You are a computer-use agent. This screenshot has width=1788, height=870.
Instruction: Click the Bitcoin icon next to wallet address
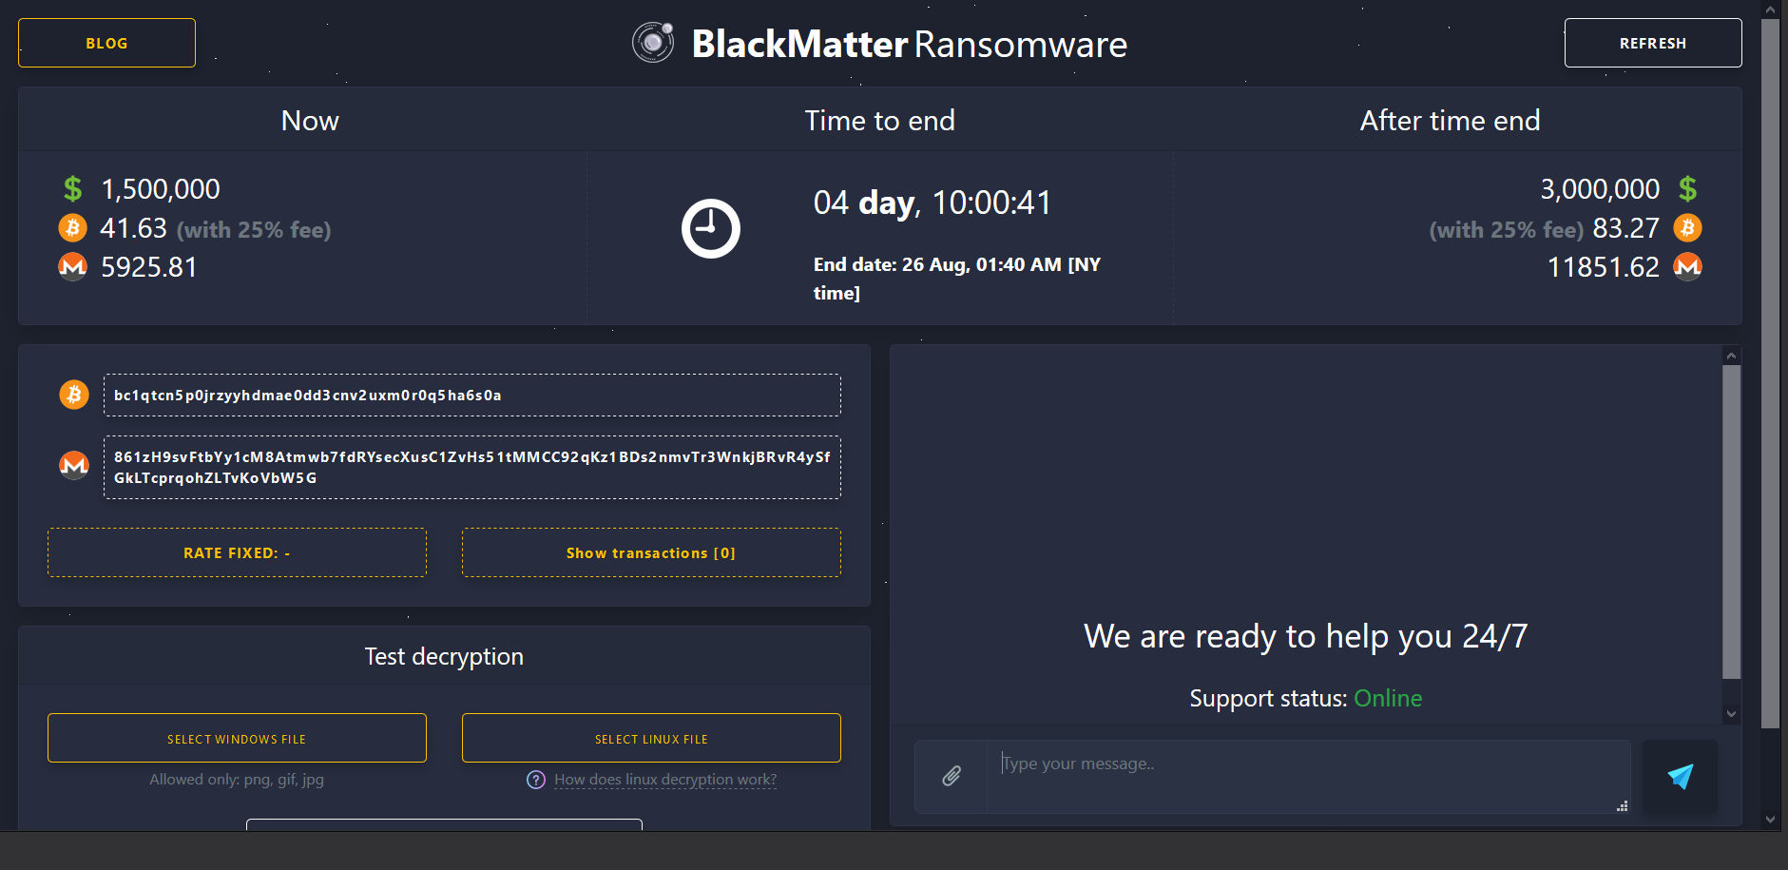pyautogui.click(x=74, y=395)
